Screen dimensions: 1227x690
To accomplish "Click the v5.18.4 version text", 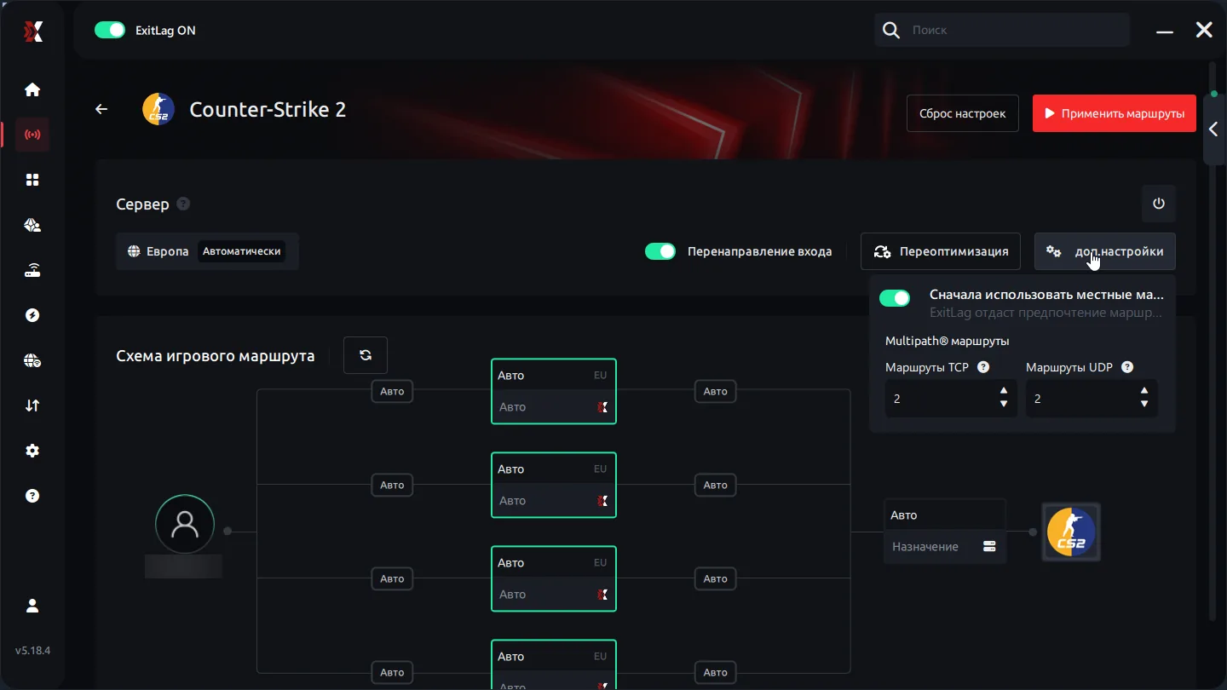I will pyautogui.click(x=32, y=650).
